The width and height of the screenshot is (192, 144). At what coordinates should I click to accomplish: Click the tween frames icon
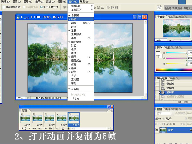(x=57, y=128)
